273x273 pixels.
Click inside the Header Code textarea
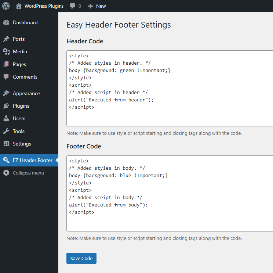tap(170, 88)
